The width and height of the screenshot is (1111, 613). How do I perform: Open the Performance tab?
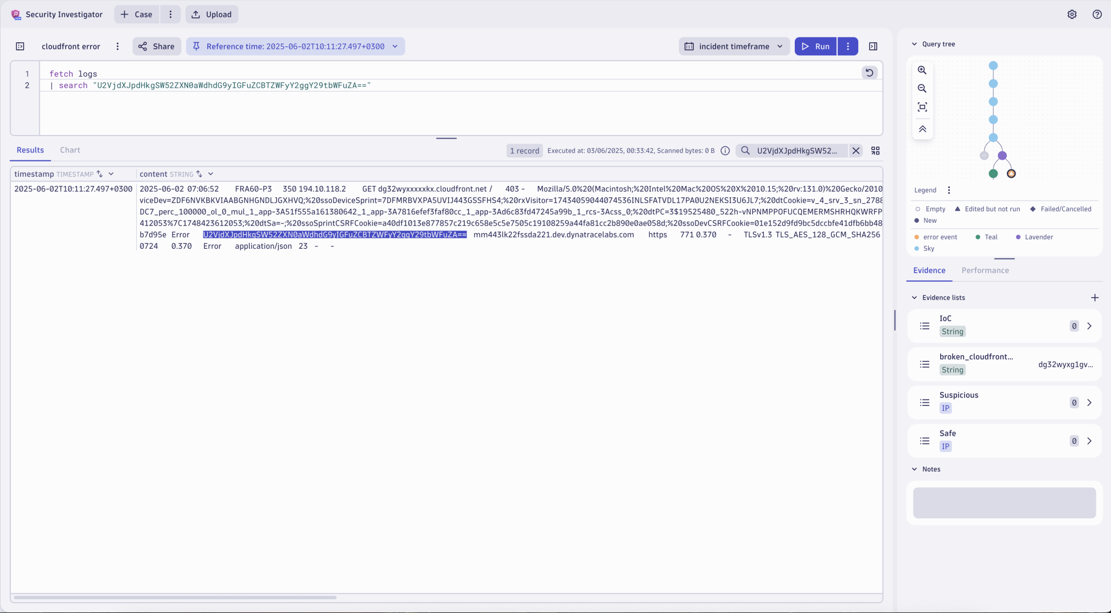tap(985, 270)
